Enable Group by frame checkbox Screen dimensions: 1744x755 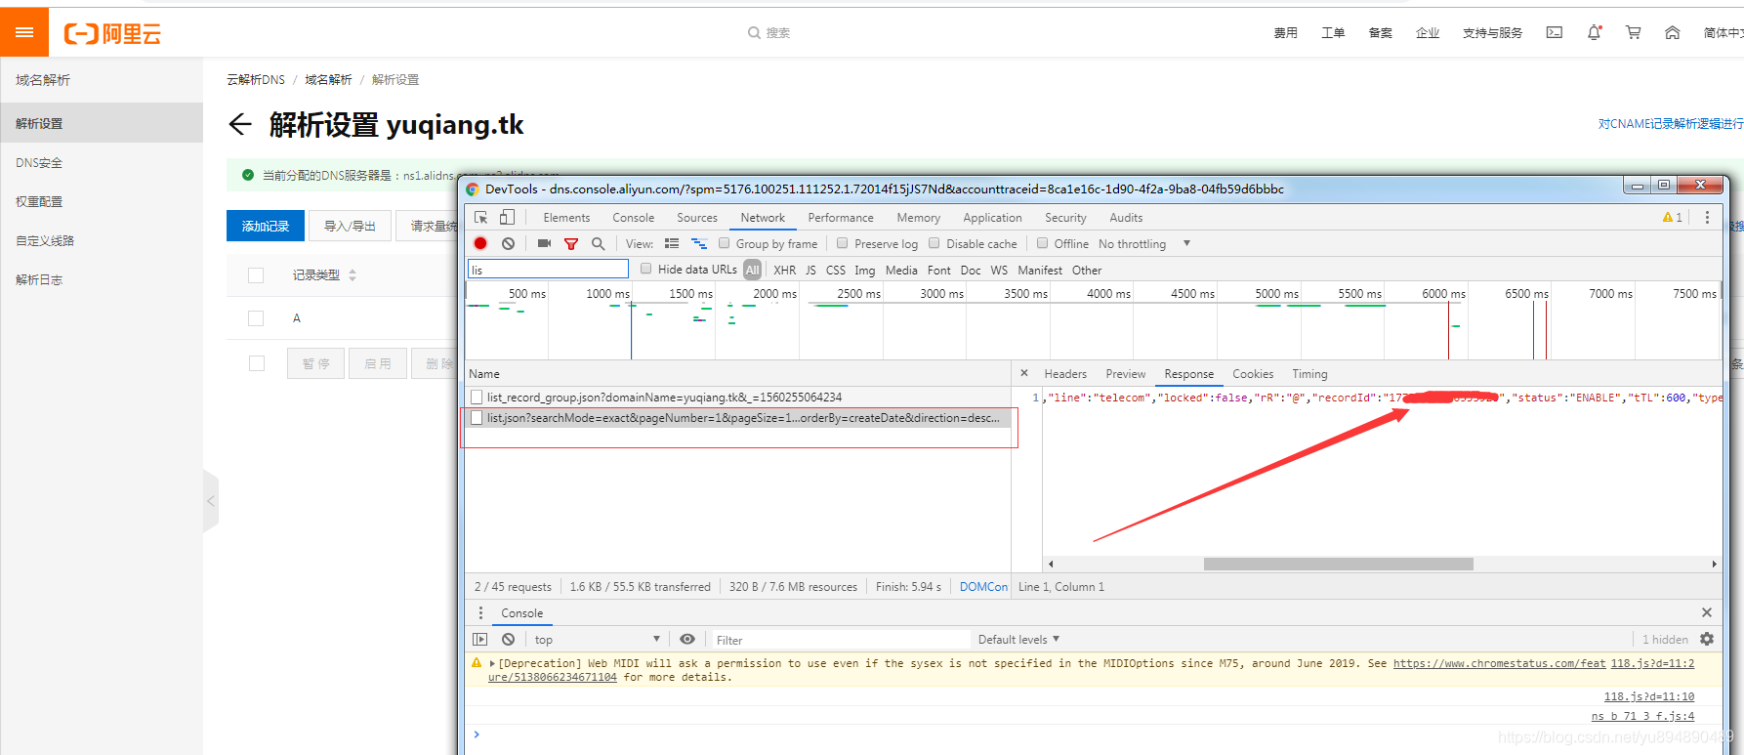pos(724,243)
